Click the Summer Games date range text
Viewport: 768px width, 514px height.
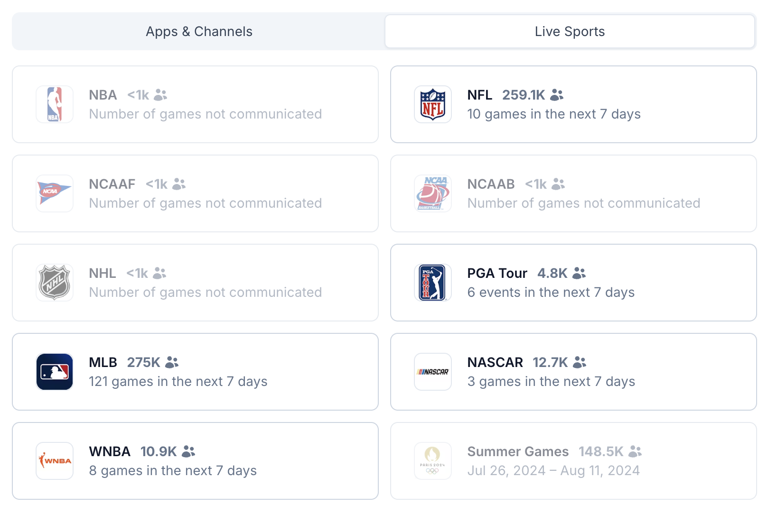[553, 471]
